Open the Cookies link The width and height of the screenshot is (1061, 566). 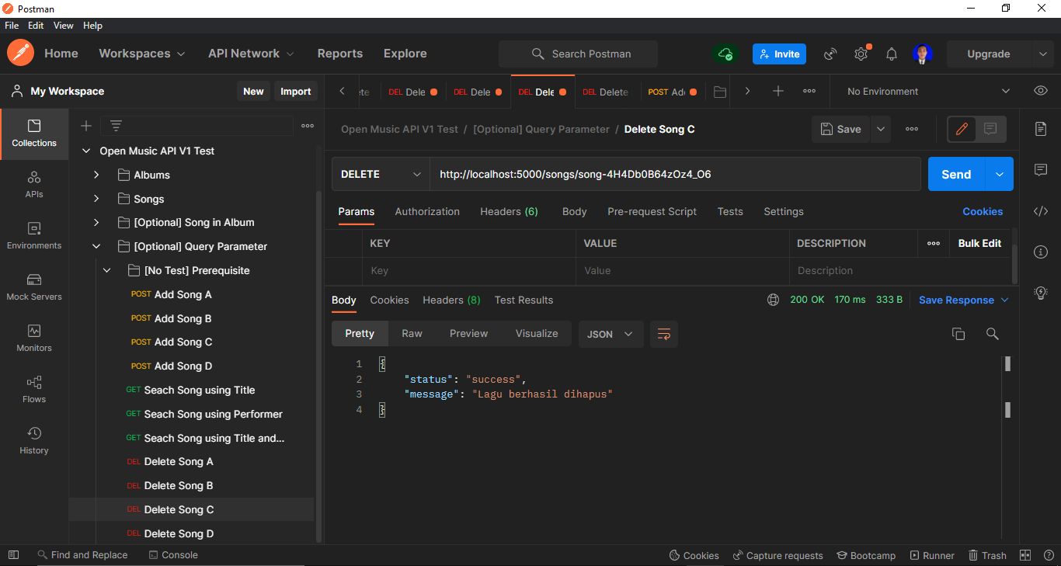pos(983,211)
